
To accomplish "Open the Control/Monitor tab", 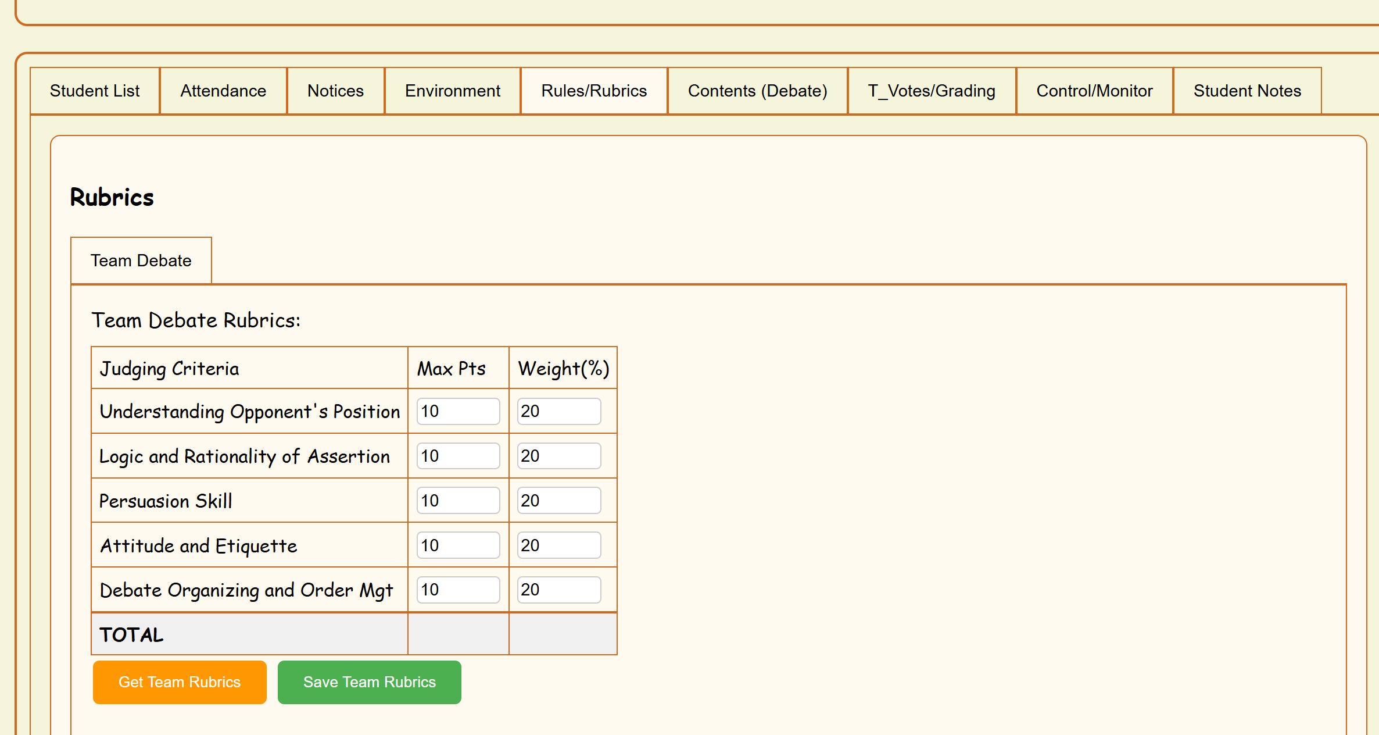I will pyautogui.click(x=1094, y=91).
